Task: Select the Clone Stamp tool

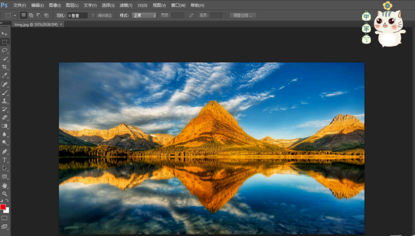Action: [5, 101]
